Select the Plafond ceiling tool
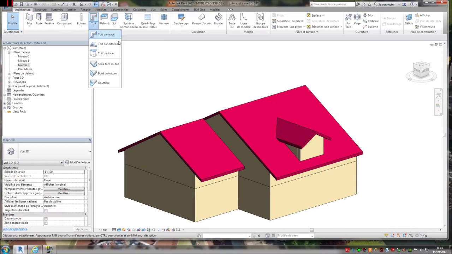Image resolution: width=452 pixels, height=254 pixels. [x=104, y=20]
